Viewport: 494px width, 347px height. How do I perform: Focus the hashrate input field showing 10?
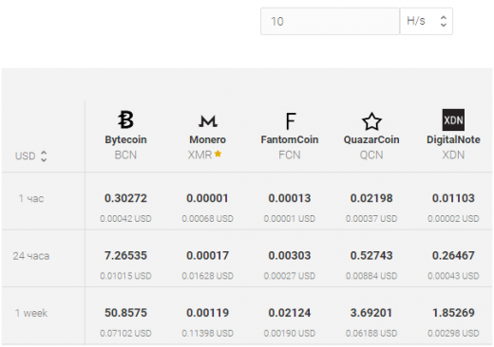[330, 21]
